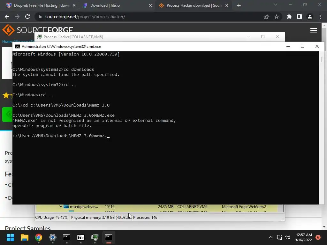Bookmark this page with the star icon

277,17
